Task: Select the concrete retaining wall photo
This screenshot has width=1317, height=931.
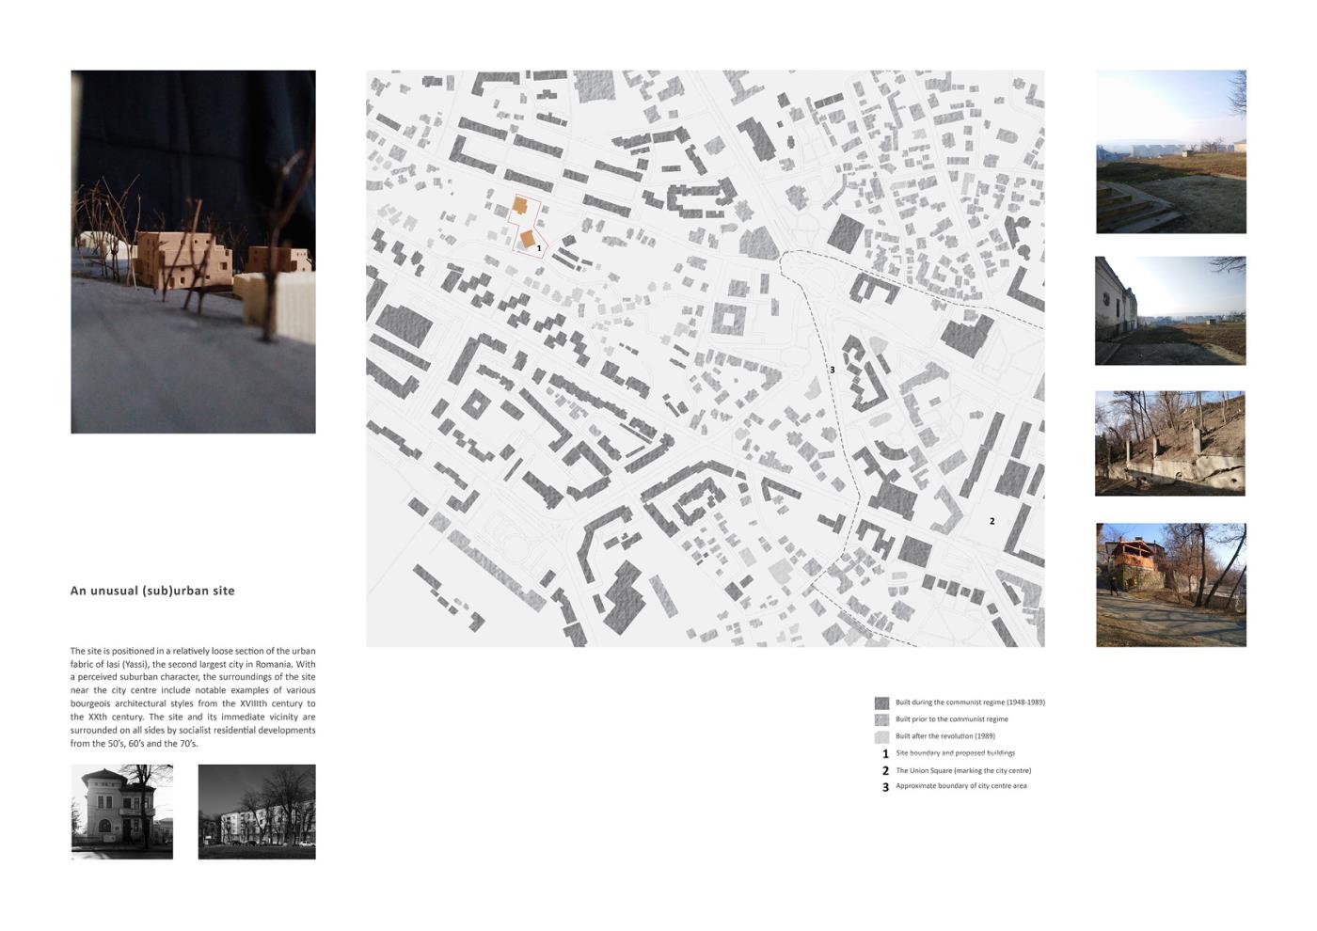Action: coord(1170,443)
